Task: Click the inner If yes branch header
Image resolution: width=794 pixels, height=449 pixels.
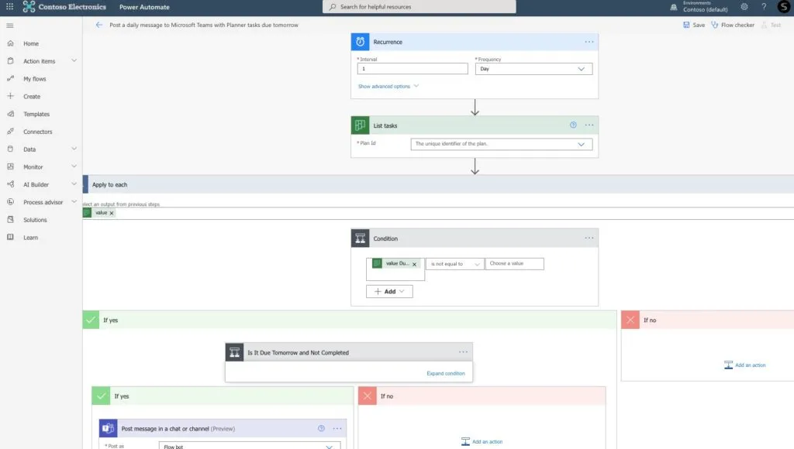Action: 223,396
